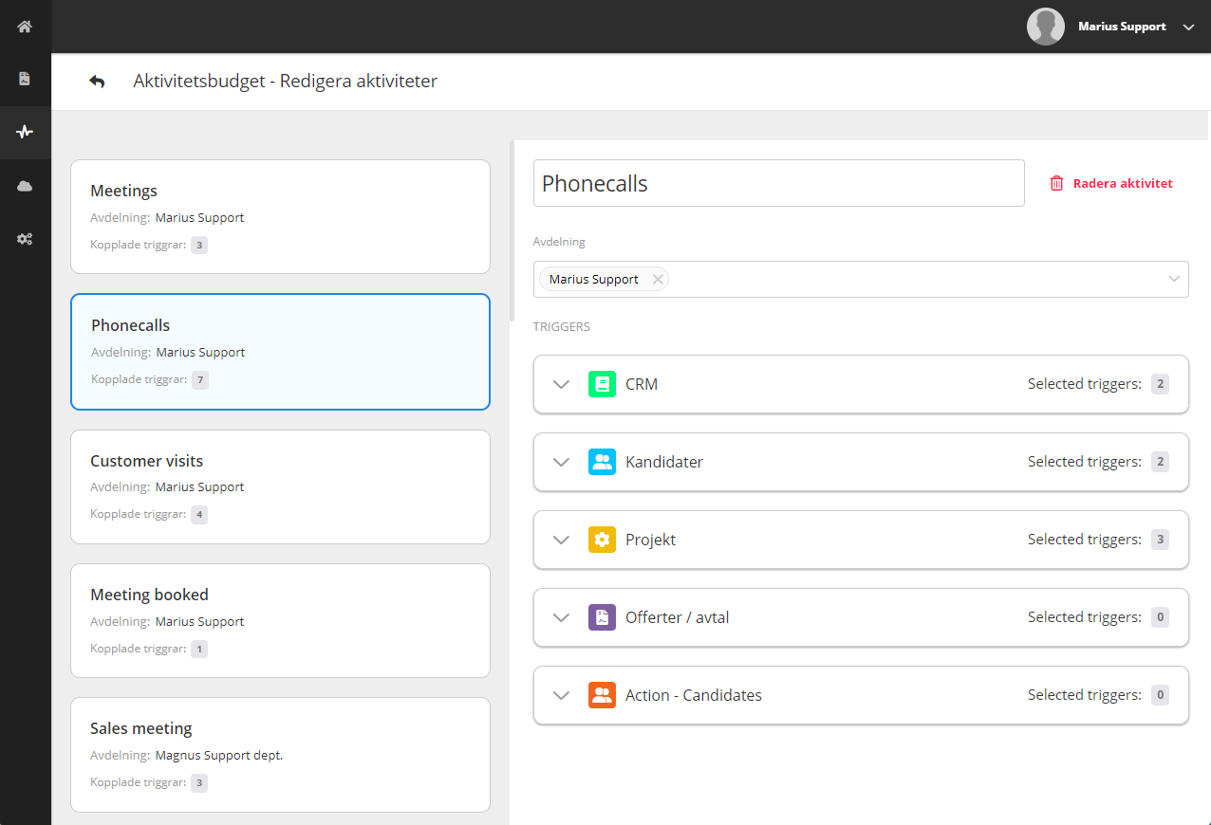Remove Marius Support department tag

658,280
